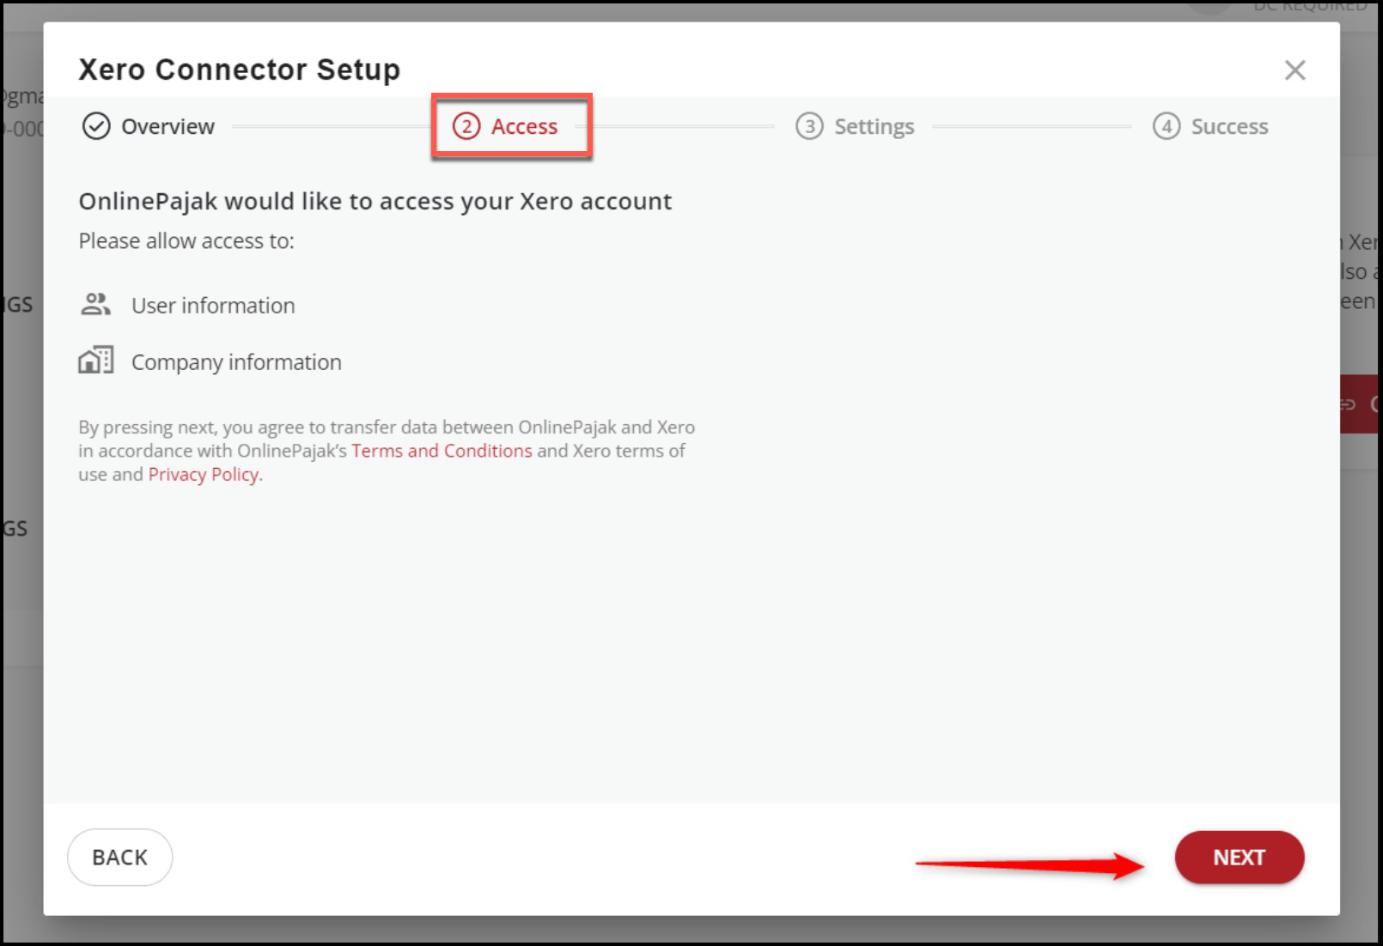Click the OnlinePajak access request heading
Image resolution: width=1383 pixels, height=946 pixels.
coord(375,202)
